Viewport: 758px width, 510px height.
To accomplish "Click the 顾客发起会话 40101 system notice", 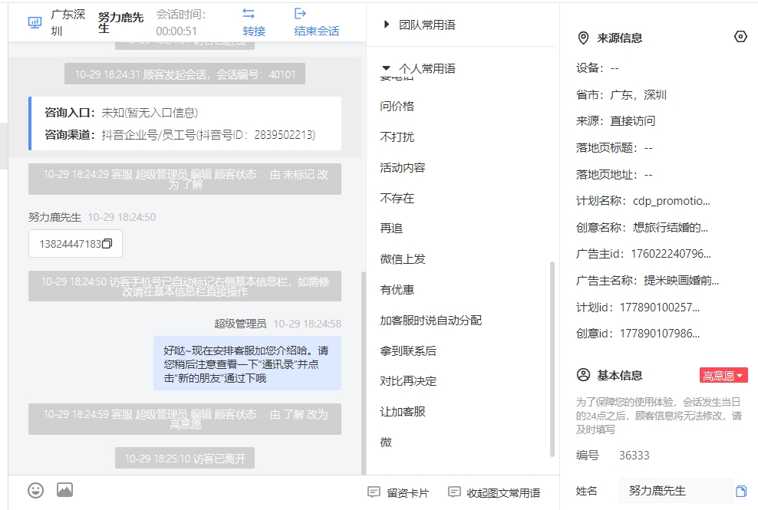I will 185,74.
